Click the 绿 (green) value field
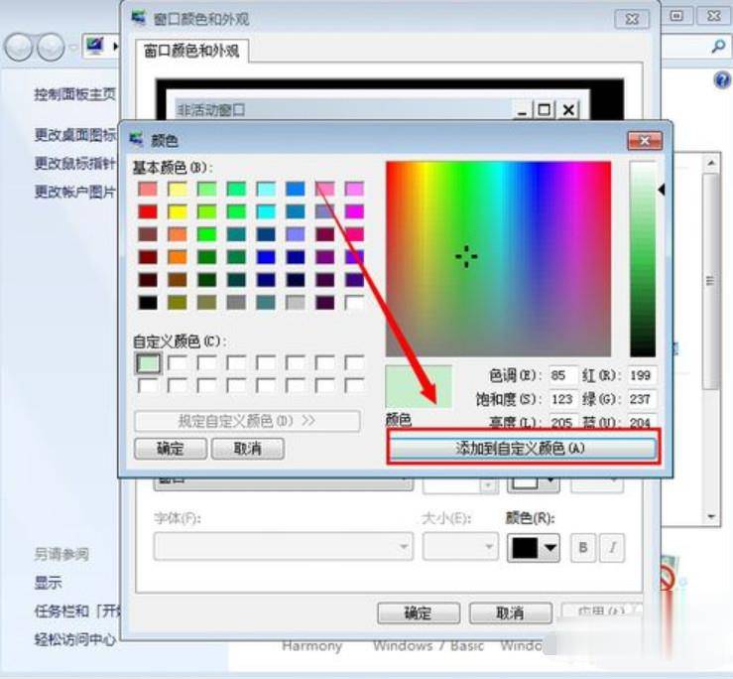The height and width of the screenshot is (679, 733). [x=642, y=399]
